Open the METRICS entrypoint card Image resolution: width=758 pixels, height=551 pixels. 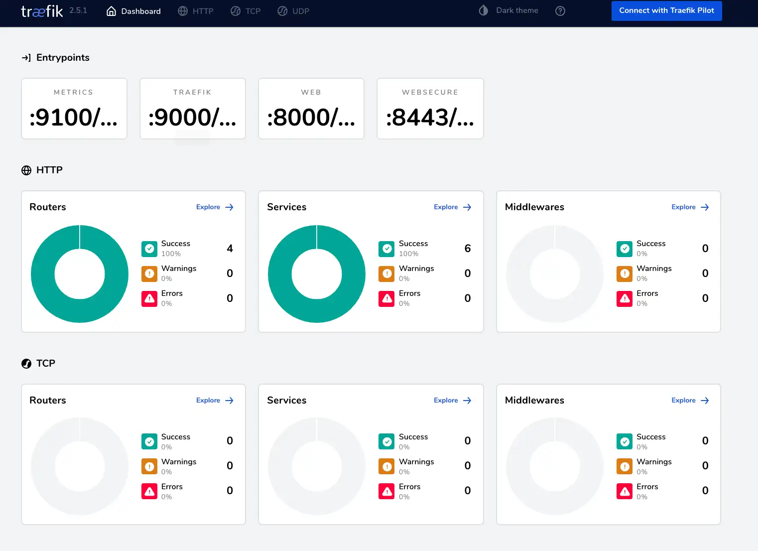click(74, 109)
